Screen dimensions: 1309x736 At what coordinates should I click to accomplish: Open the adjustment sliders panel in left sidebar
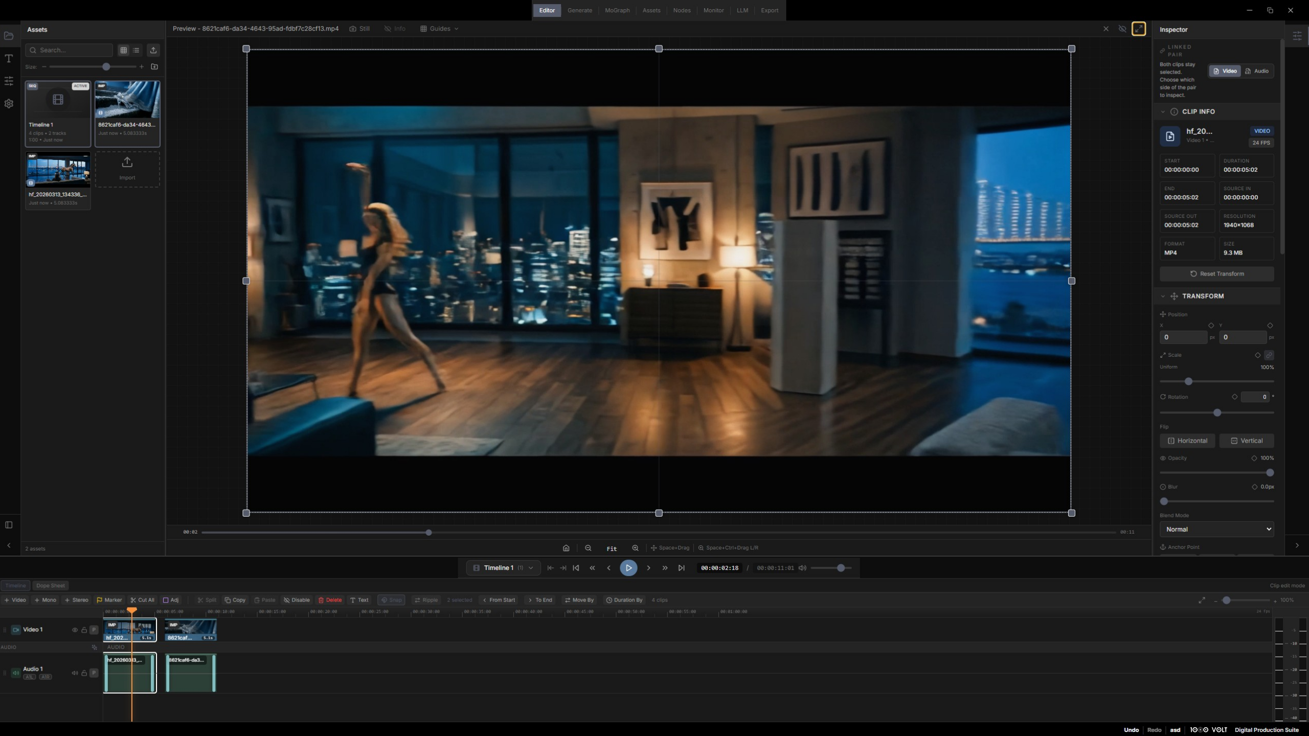click(x=9, y=81)
